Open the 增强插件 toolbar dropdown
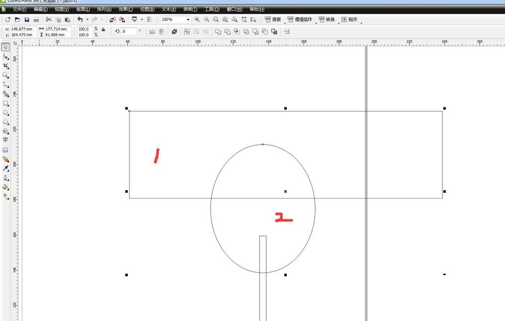 pos(300,20)
